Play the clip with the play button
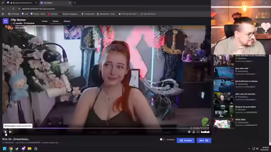This screenshot has width=271, height=152. (6, 132)
